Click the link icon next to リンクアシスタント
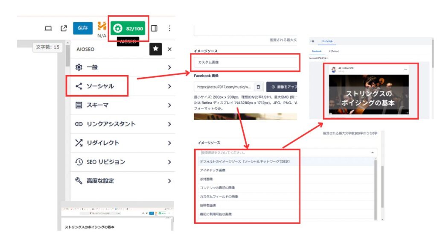Viewport: 437px width, 246px height. click(79, 124)
